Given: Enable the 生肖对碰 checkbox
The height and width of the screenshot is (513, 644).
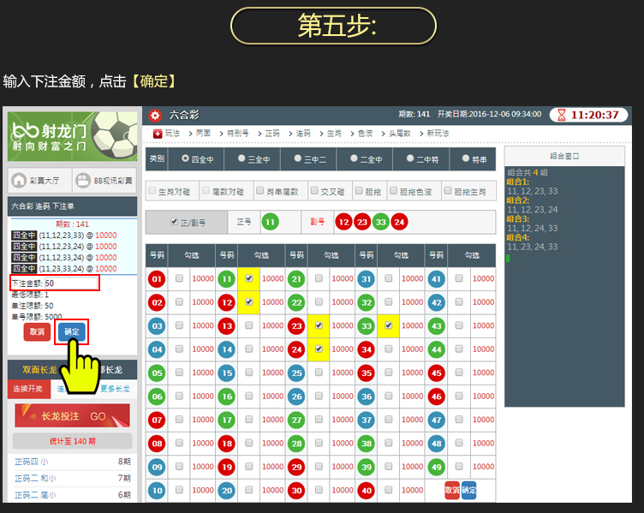Looking at the screenshot, I should click(153, 192).
